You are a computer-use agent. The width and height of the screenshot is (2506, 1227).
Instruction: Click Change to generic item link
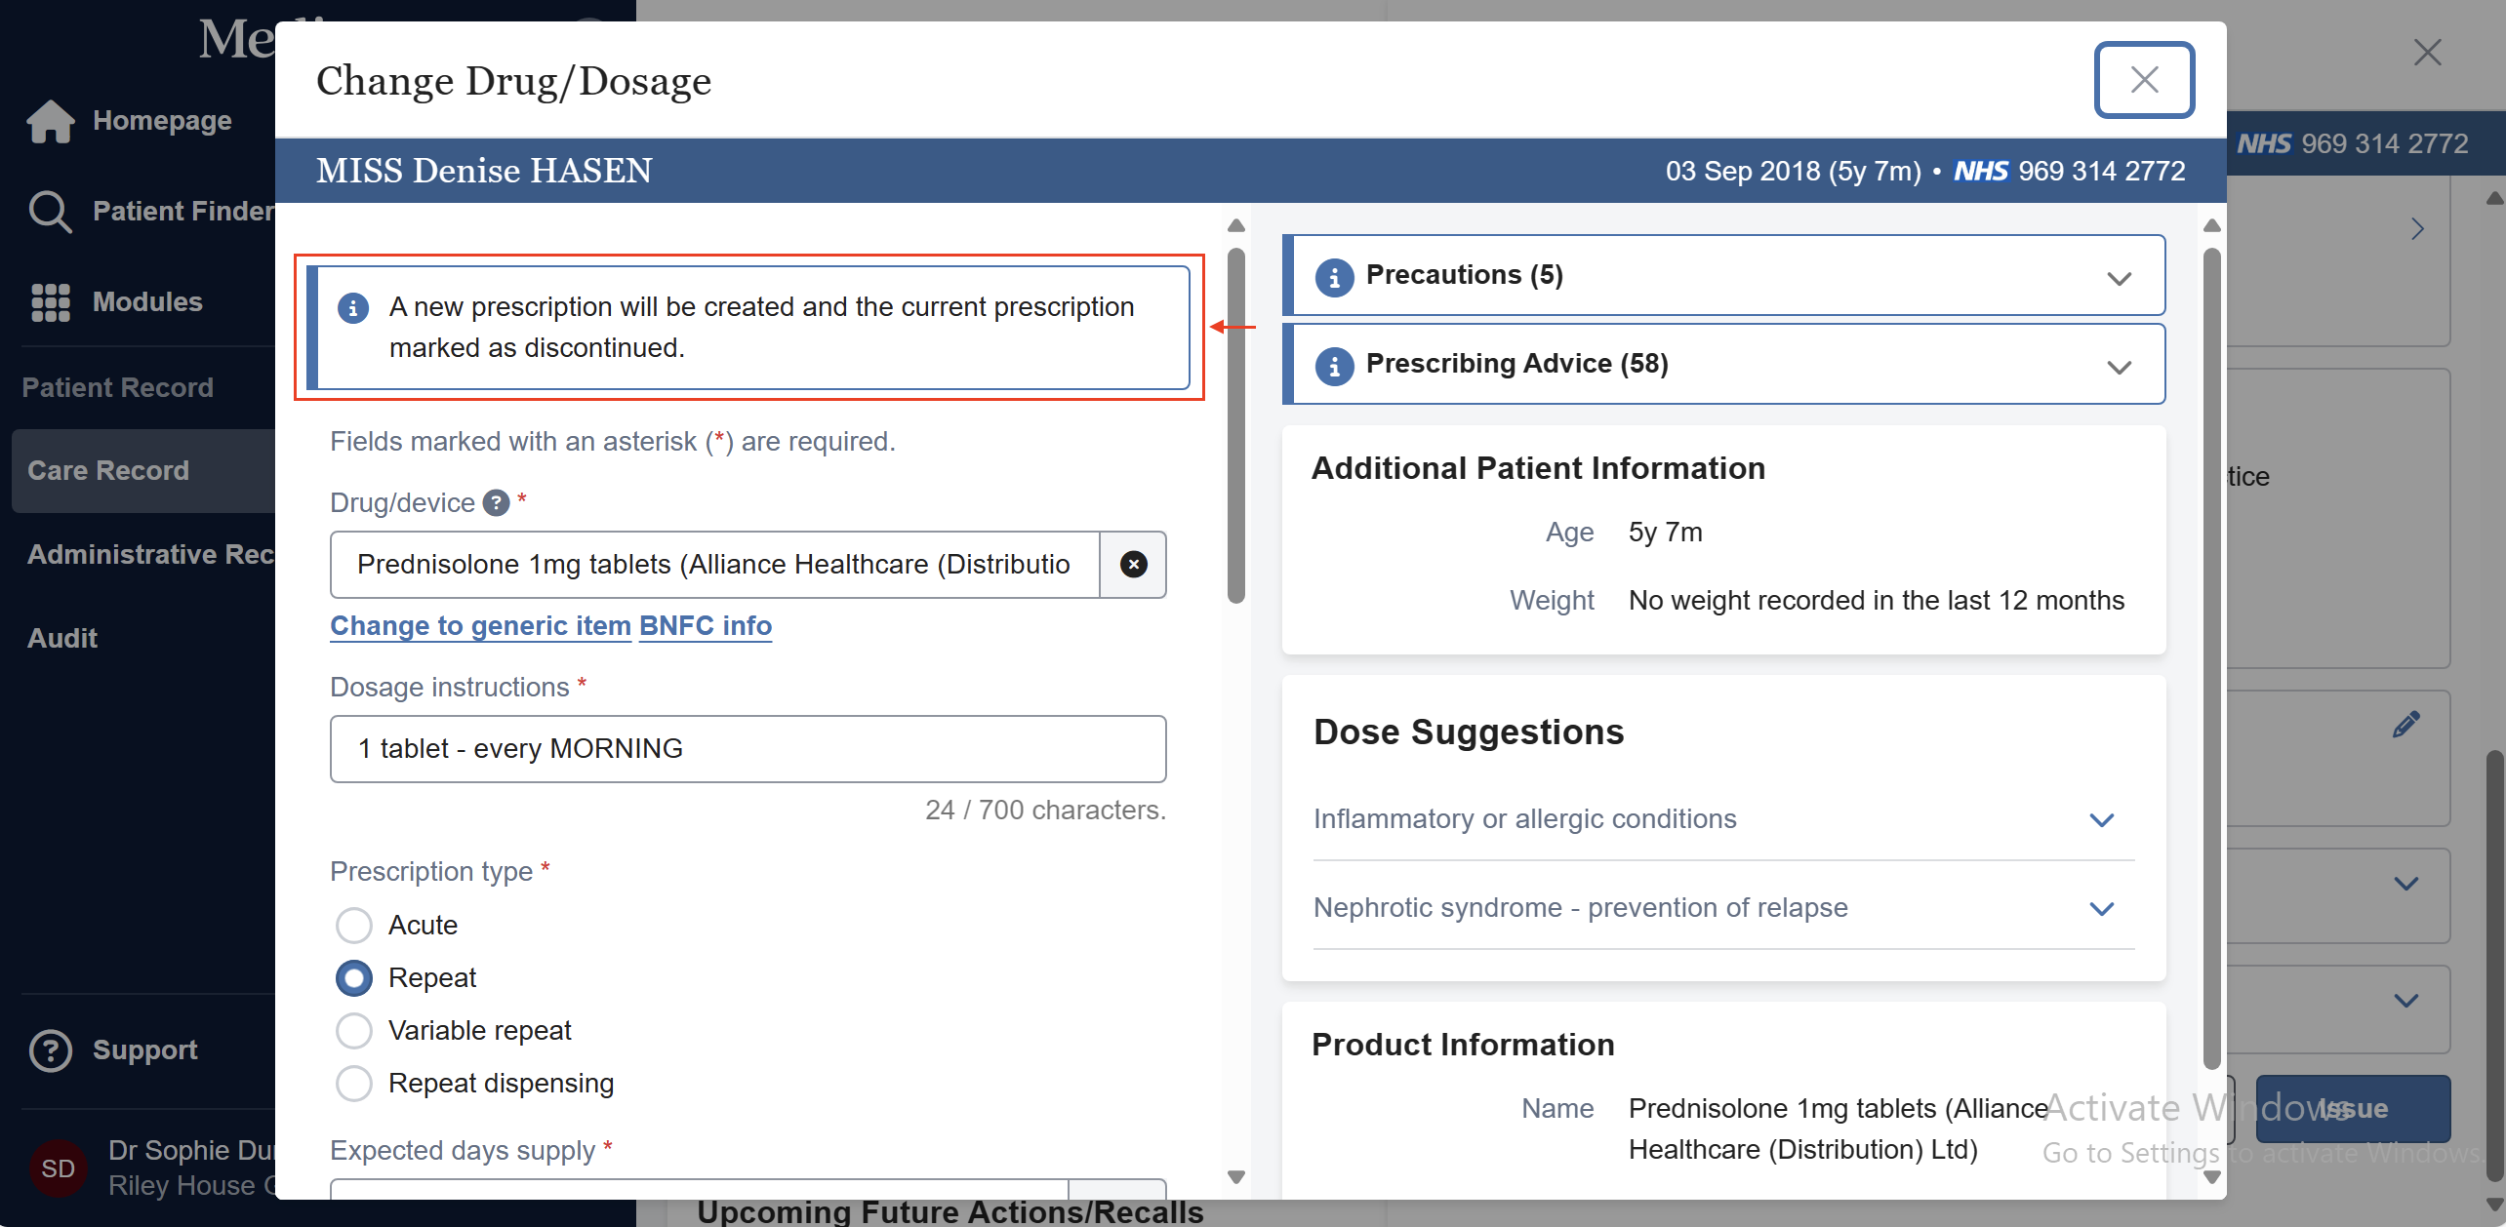pos(480,626)
